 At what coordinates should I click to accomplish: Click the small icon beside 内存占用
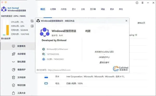pyautogui.click(x=32, y=26)
